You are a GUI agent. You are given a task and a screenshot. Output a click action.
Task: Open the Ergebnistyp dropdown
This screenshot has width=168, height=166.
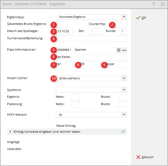pyautogui.click(x=124, y=17)
